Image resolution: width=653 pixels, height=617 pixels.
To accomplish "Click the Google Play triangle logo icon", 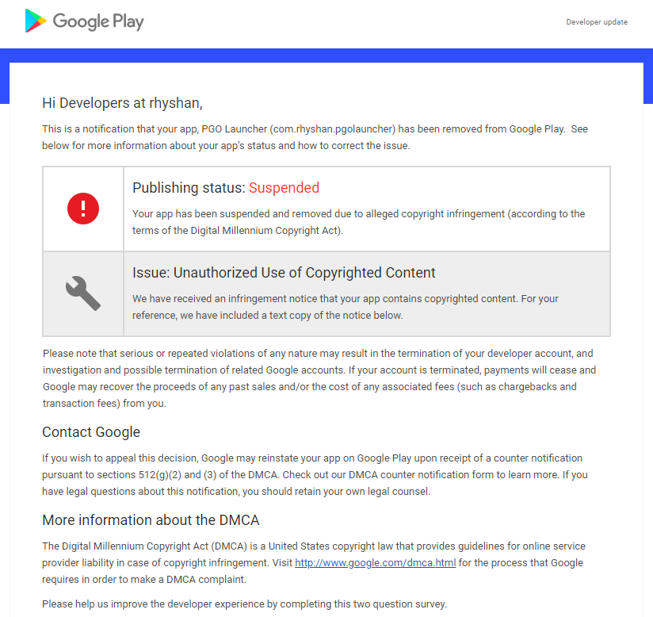I will 36,21.
